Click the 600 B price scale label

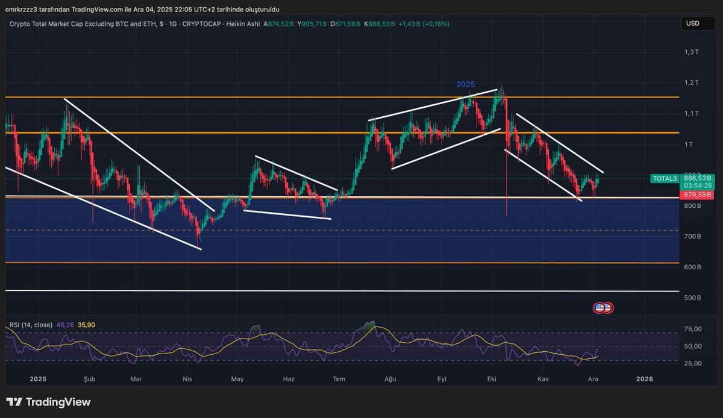(x=691, y=267)
